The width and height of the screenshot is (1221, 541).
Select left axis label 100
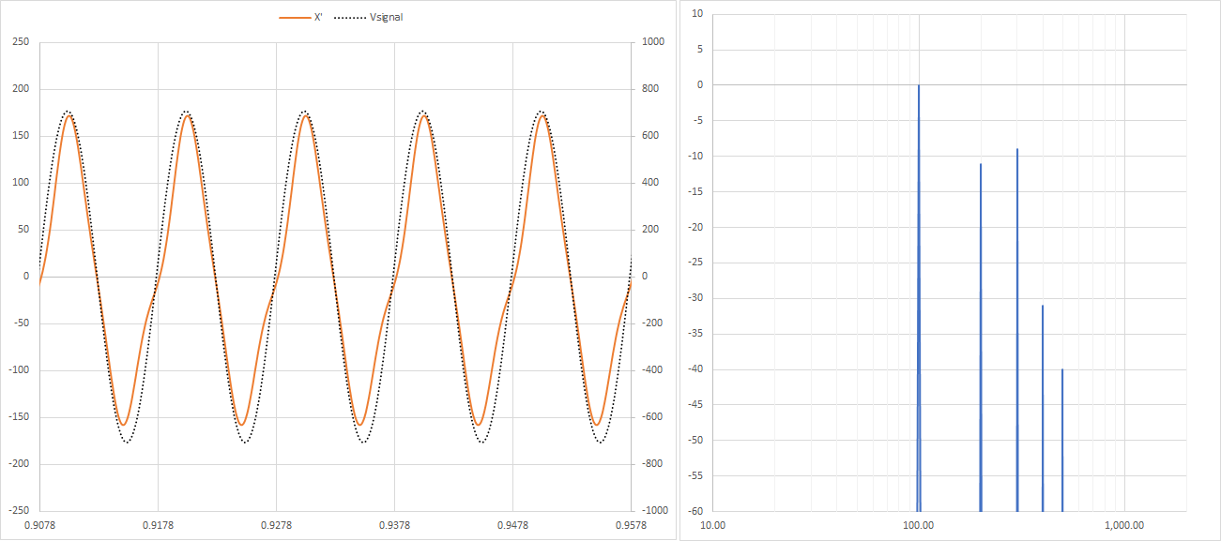click(21, 183)
